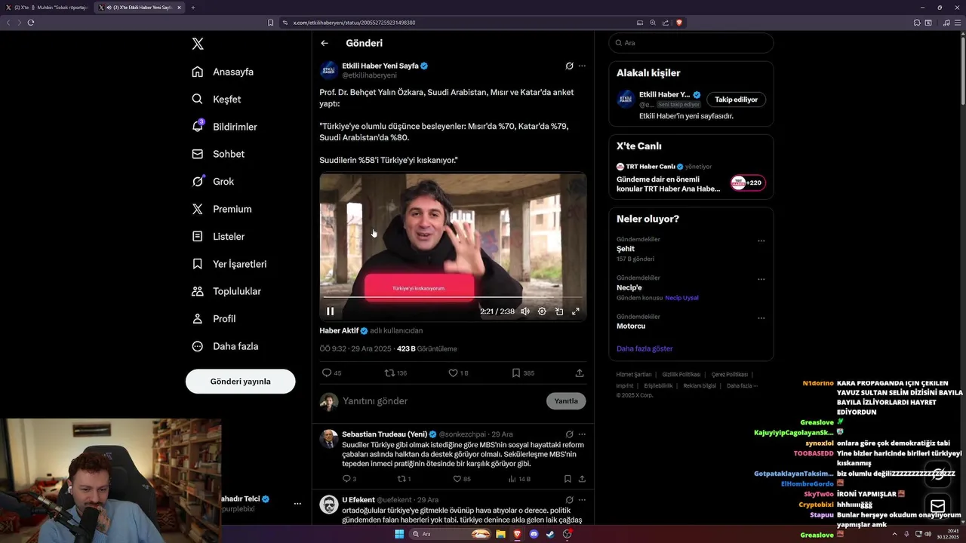Like Sebastian Trudeau's reply with 85 likes

[461, 479]
